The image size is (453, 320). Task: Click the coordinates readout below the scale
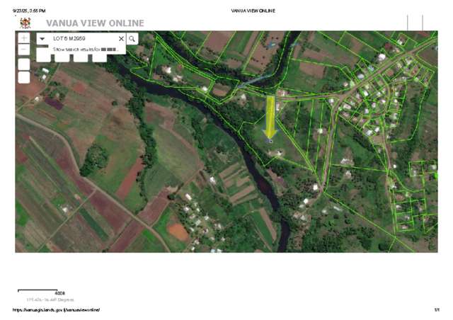click(50, 299)
